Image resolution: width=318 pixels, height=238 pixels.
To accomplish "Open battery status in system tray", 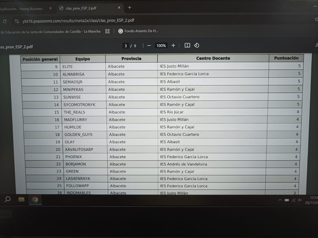I will coord(287,200).
